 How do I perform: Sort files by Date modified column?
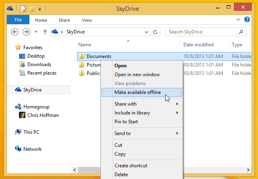(198, 45)
